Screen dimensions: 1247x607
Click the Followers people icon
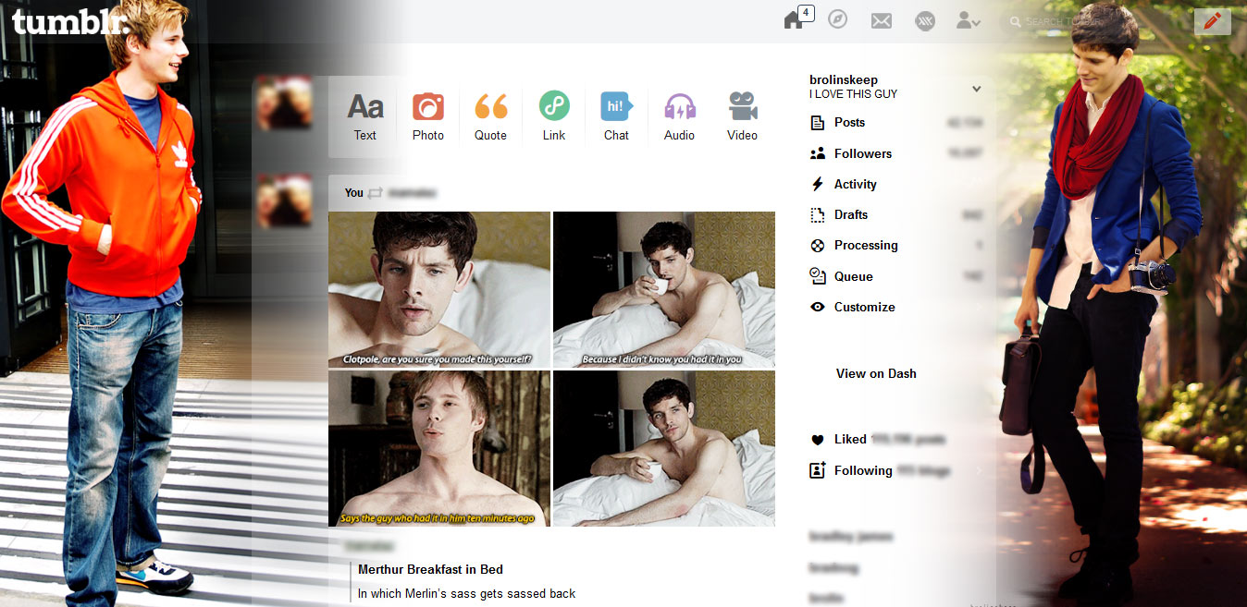pyautogui.click(x=817, y=153)
